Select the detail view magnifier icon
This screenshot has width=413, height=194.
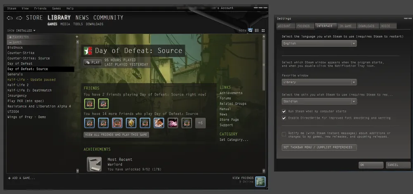[x=250, y=31]
